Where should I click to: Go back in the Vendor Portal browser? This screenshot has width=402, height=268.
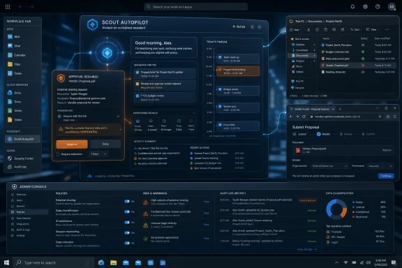coord(291,117)
